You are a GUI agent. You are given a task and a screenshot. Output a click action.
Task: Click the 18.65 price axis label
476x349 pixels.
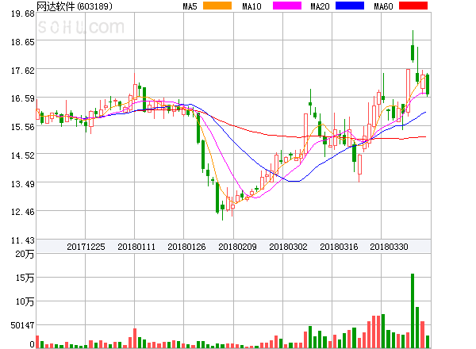(x=23, y=42)
